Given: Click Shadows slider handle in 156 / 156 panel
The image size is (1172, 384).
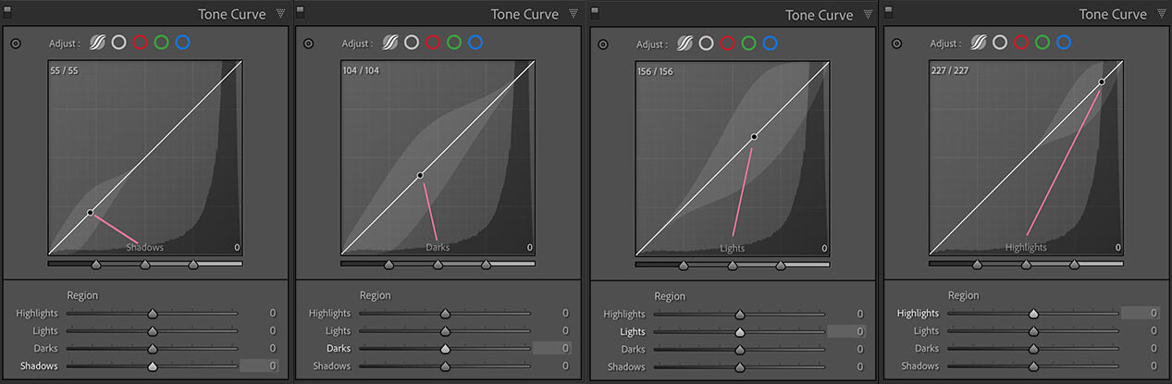Looking at the screenshot, I should tap(739, 367).
